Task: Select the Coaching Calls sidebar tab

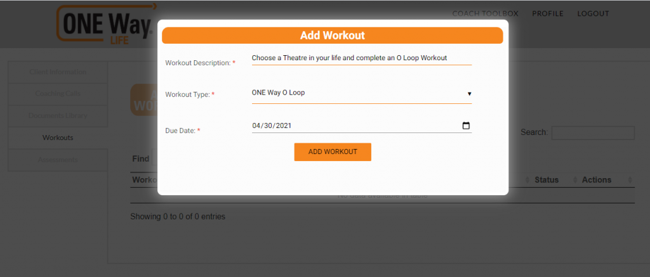Action: point(58,94)
